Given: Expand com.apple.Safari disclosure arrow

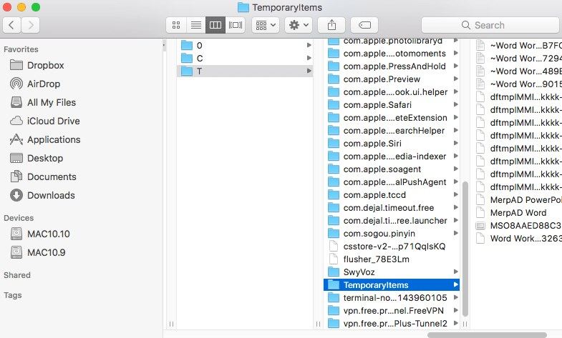Looking at the screenshot, I should click(455, 105).
